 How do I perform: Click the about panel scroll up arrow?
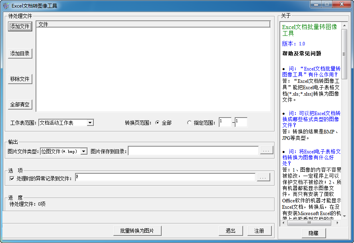point(344,25)
